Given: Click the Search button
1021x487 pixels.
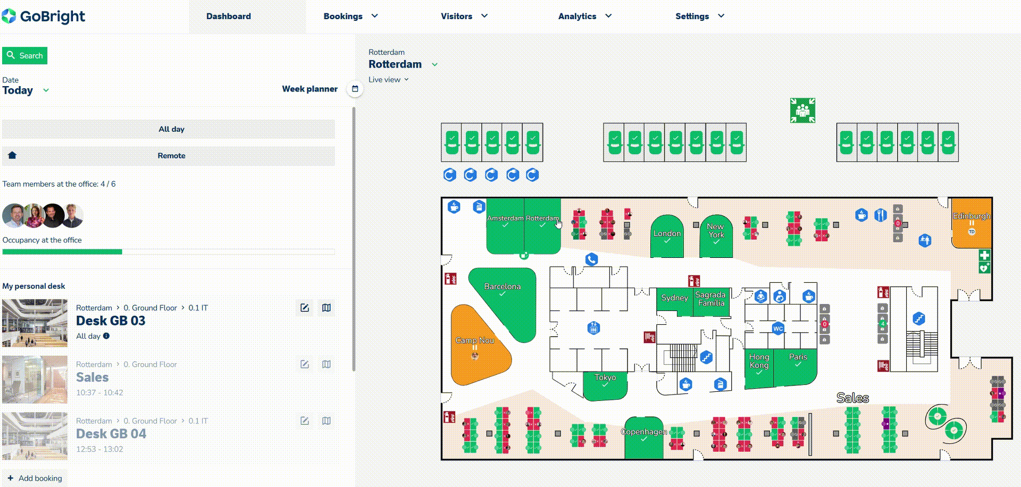Looking at the screenshot, I should (25, 56).
